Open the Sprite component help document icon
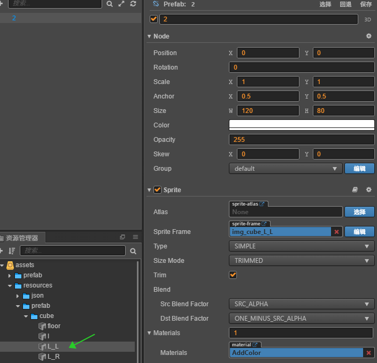The width and height of the screenshot is (377, 363). click(355, 190)
